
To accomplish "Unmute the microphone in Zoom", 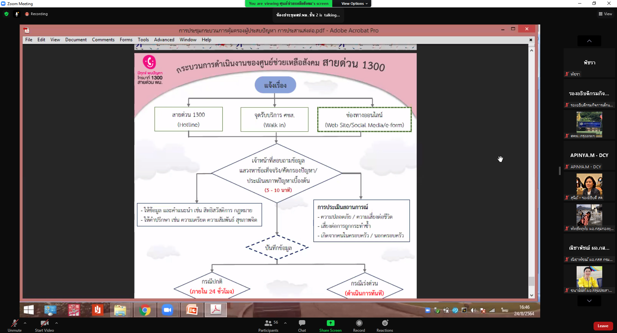I will [14, 325].
